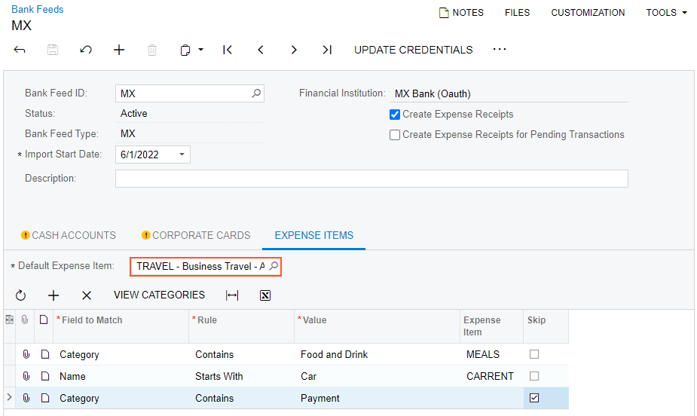
Task: Click into the Description input field
Action: pos(371,179)
